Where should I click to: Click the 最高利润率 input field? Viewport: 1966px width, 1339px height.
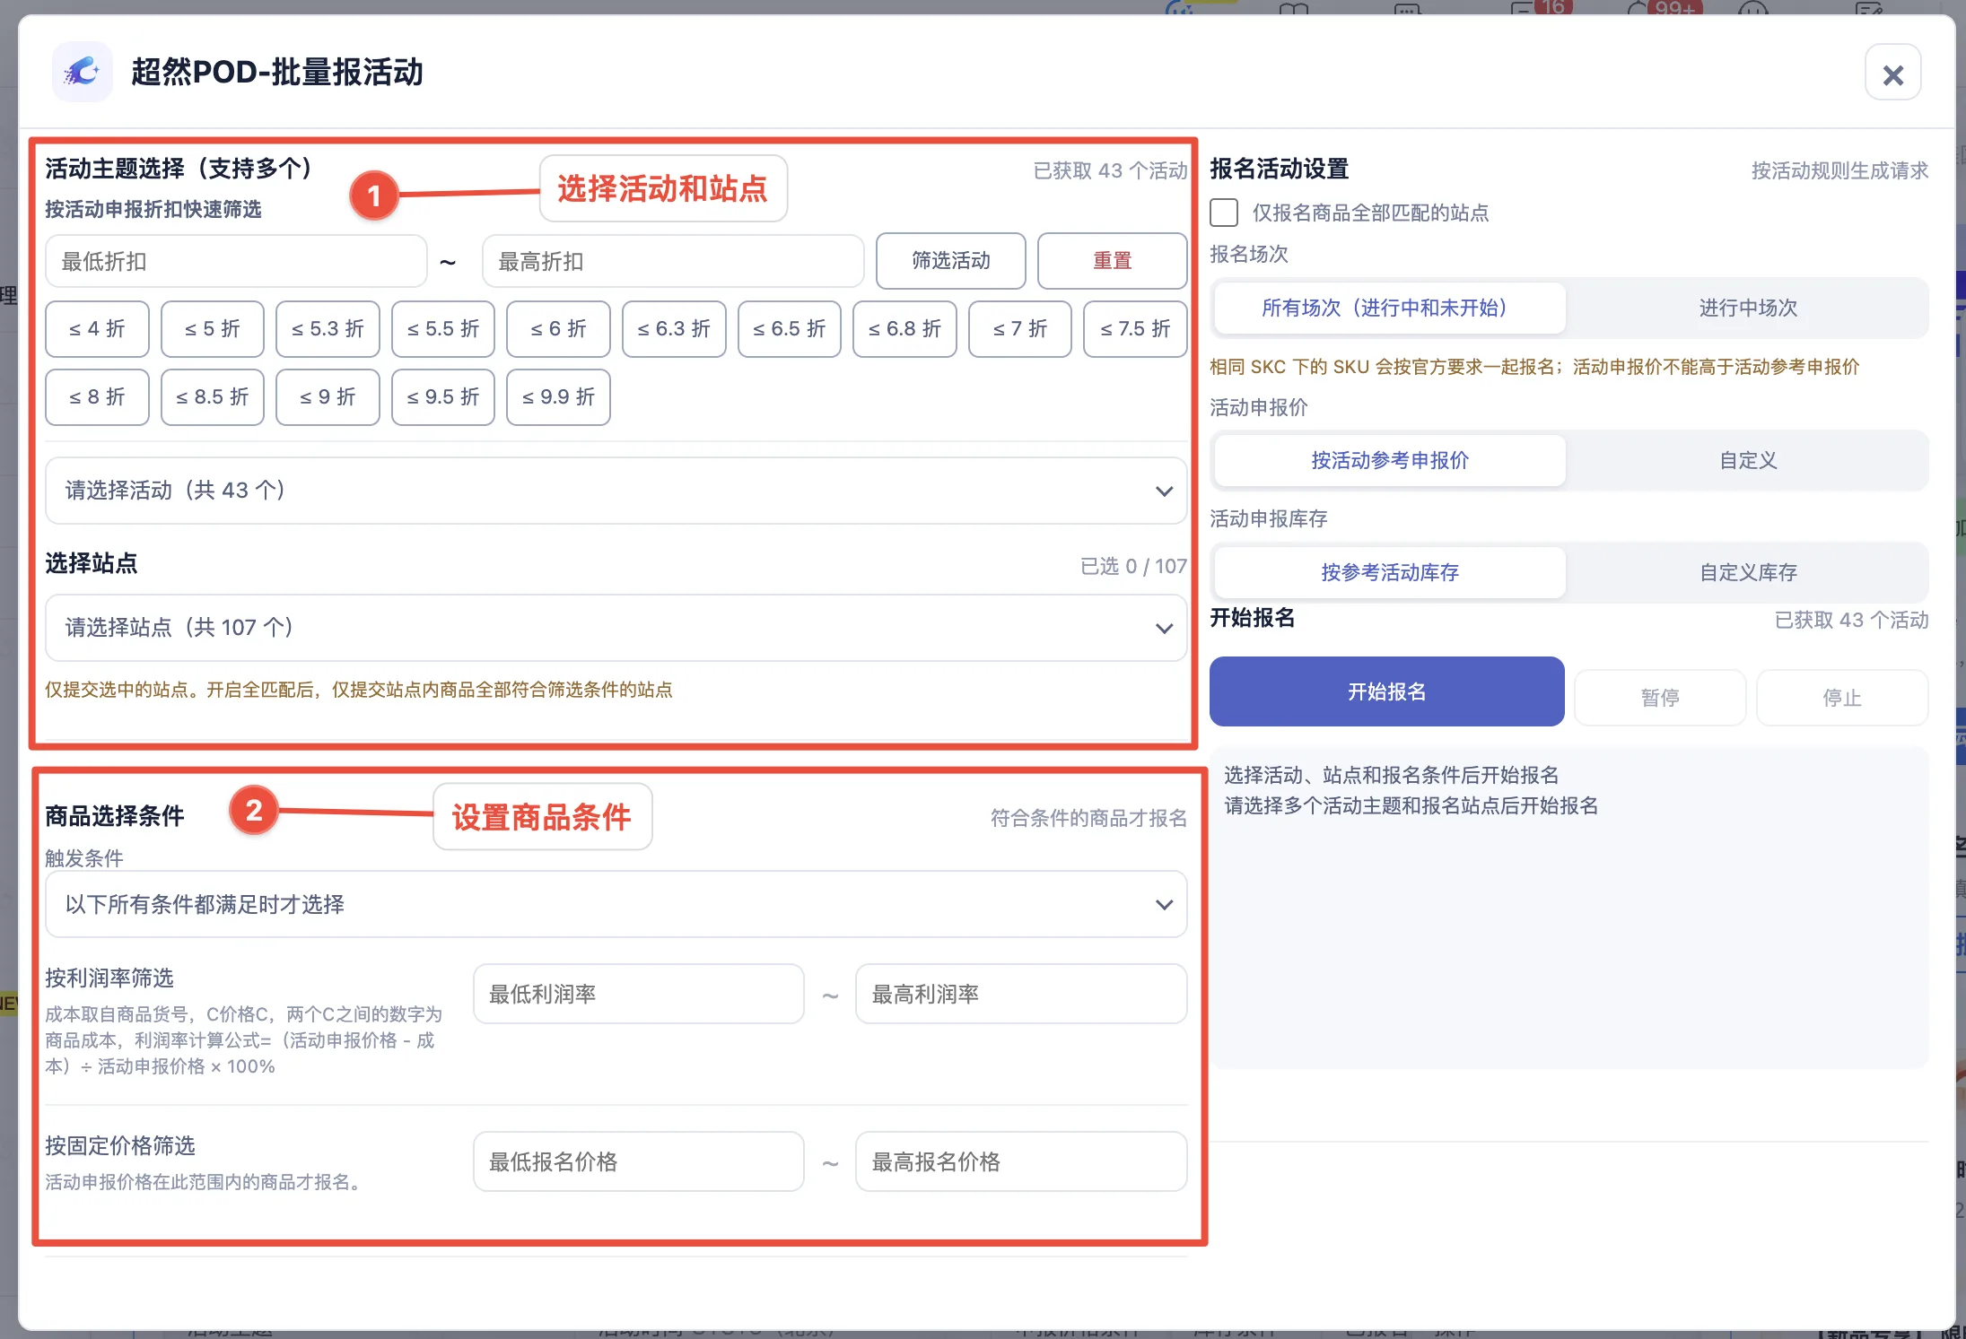coord(1021,994)
